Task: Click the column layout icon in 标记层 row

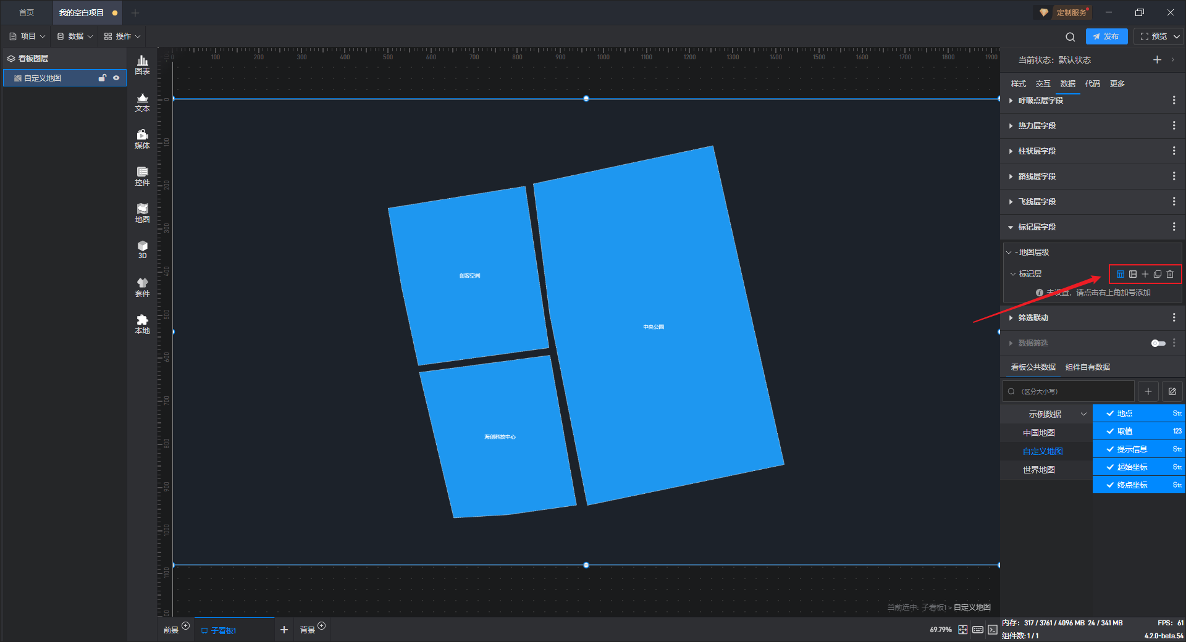Action: pos(1133,274)
